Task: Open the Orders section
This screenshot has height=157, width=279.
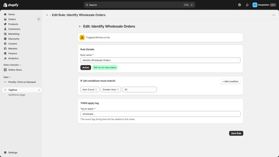Action: pos(12,19)
